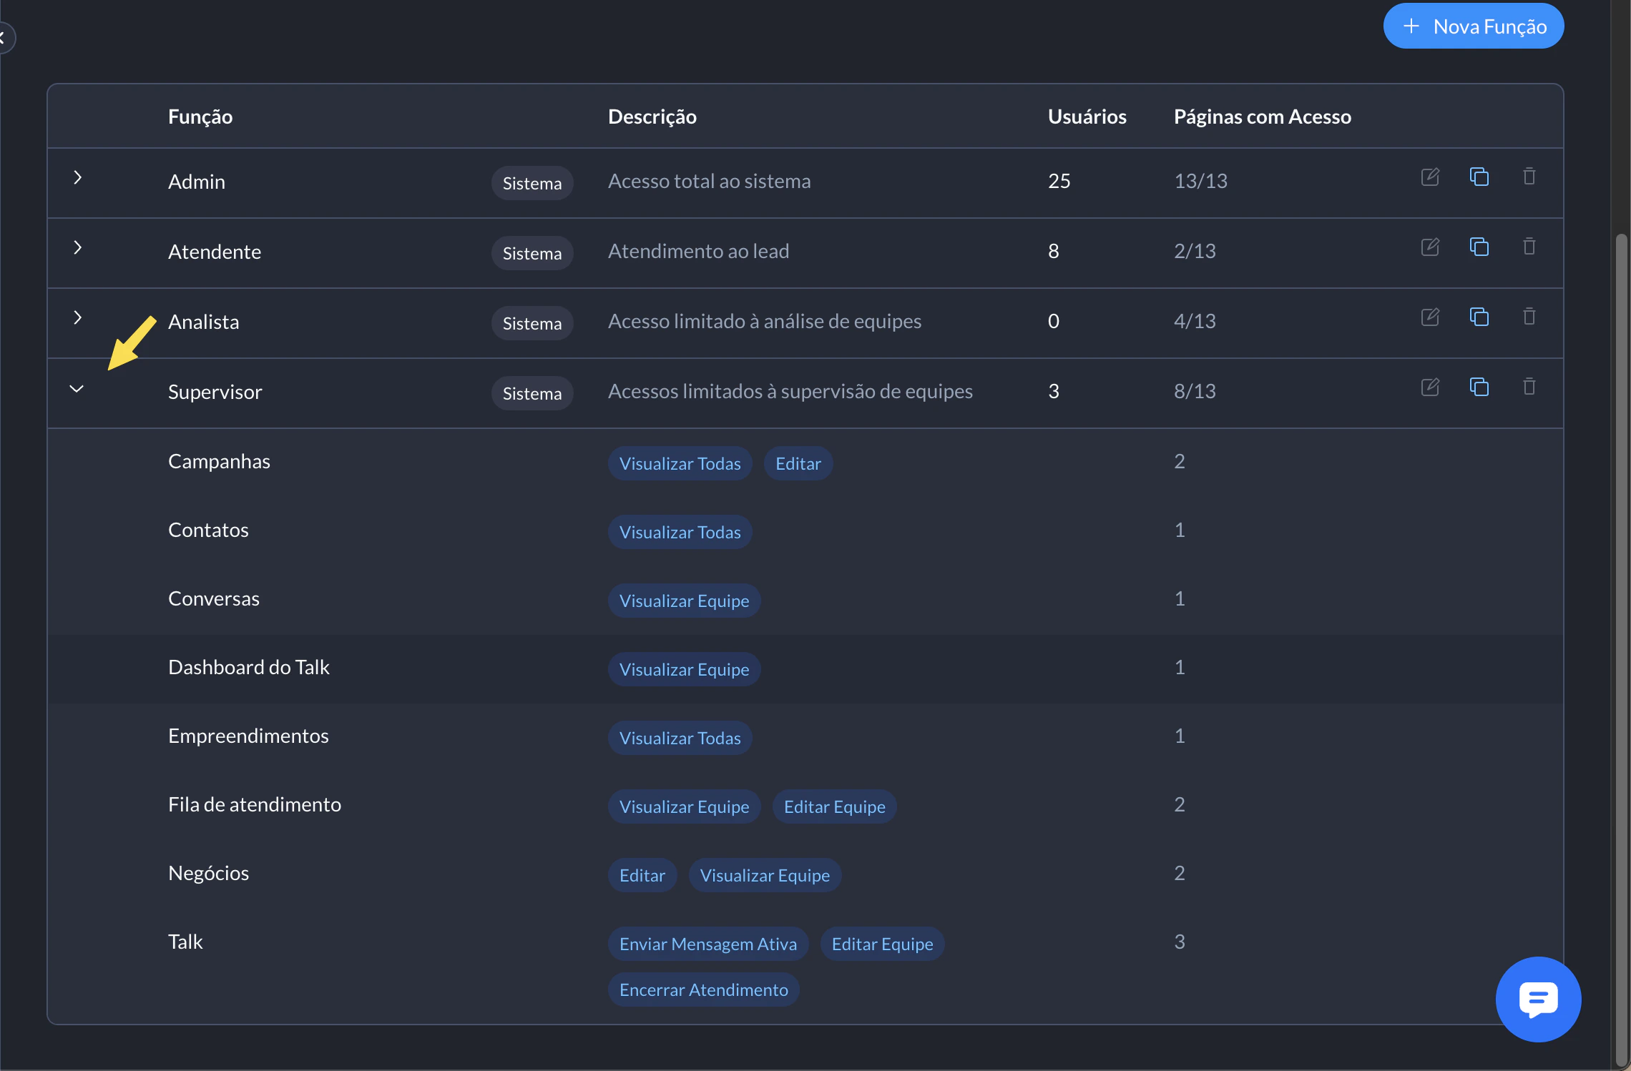The image size is (1631, 1071).
Task: Duplicate the Supervisor role
Action: (1479, 387)
